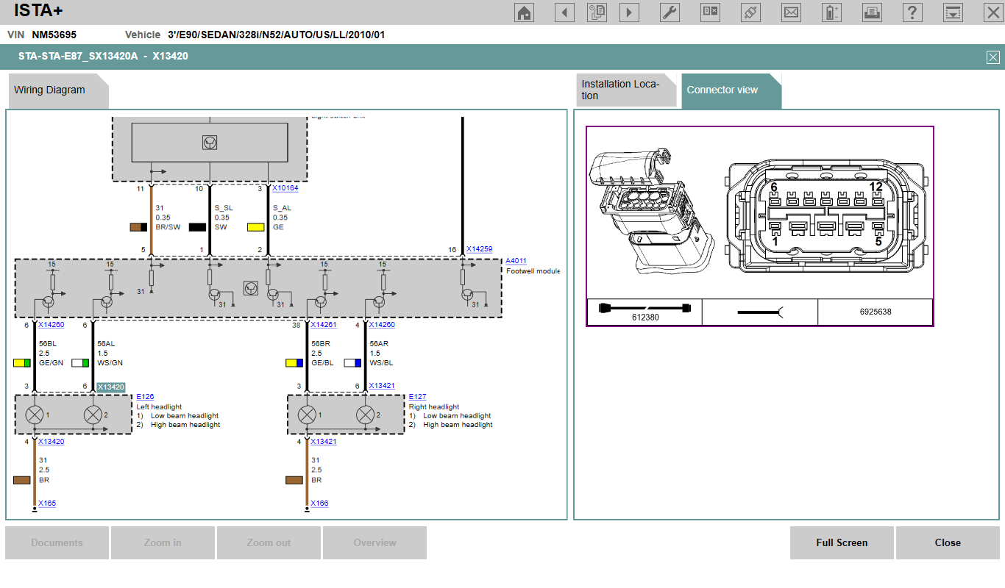Image resolution: width=1005 pixels, height=588 pixels.
Task: Select the Wiring Diagram tab
Action: 50,90
